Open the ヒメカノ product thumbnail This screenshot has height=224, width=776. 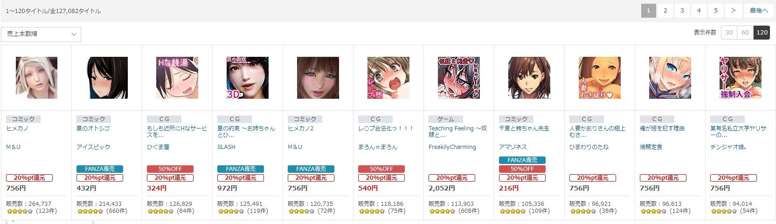[36, 78]
